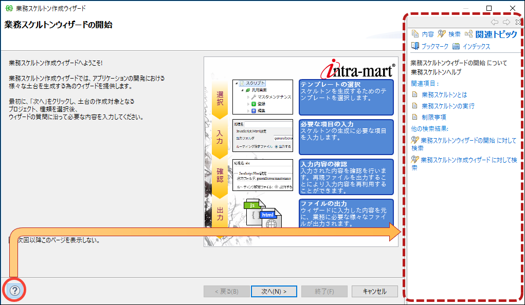Click the 業務スケルトンヘルプ text
The height and width of the screenshot is (305, 525).
436,72
